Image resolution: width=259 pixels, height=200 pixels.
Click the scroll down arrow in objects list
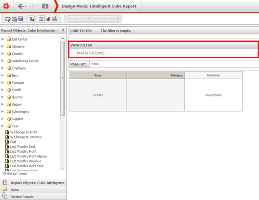pyautogui.click(x=63, y=168)
